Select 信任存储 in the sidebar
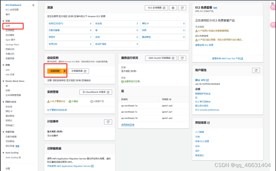 coord(10,146)
